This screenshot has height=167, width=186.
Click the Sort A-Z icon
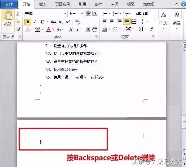141,29
